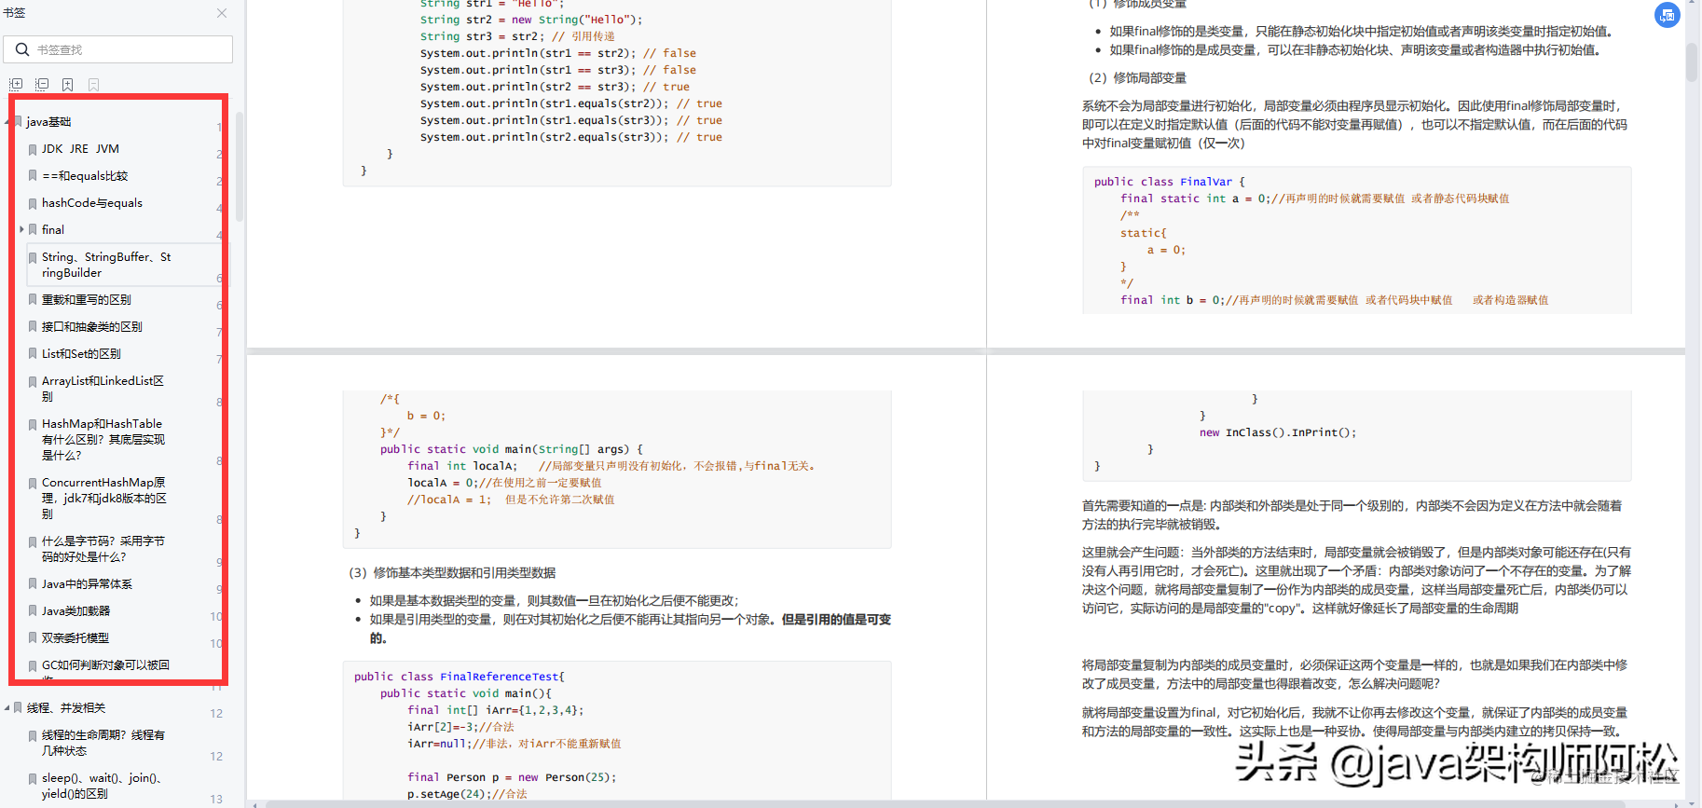This screenshot has height=808, width=1702.
Task: Open the 什么是字节码 bookmark
Action: pos(103,549)
